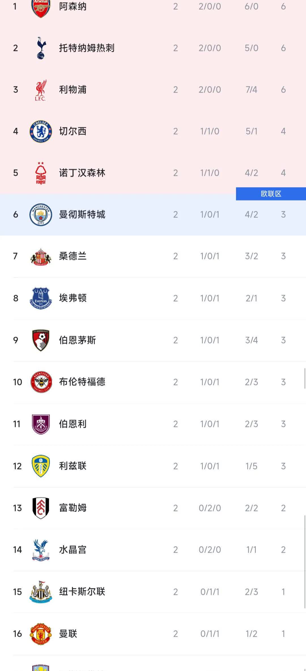Select team name 富勒姆
This screenshot has height=671, width=306.
tap(73, 508)
